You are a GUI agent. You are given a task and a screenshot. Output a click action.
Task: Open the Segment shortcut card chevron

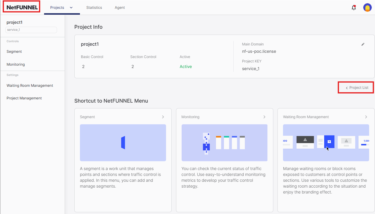click(x=163, y=117)
